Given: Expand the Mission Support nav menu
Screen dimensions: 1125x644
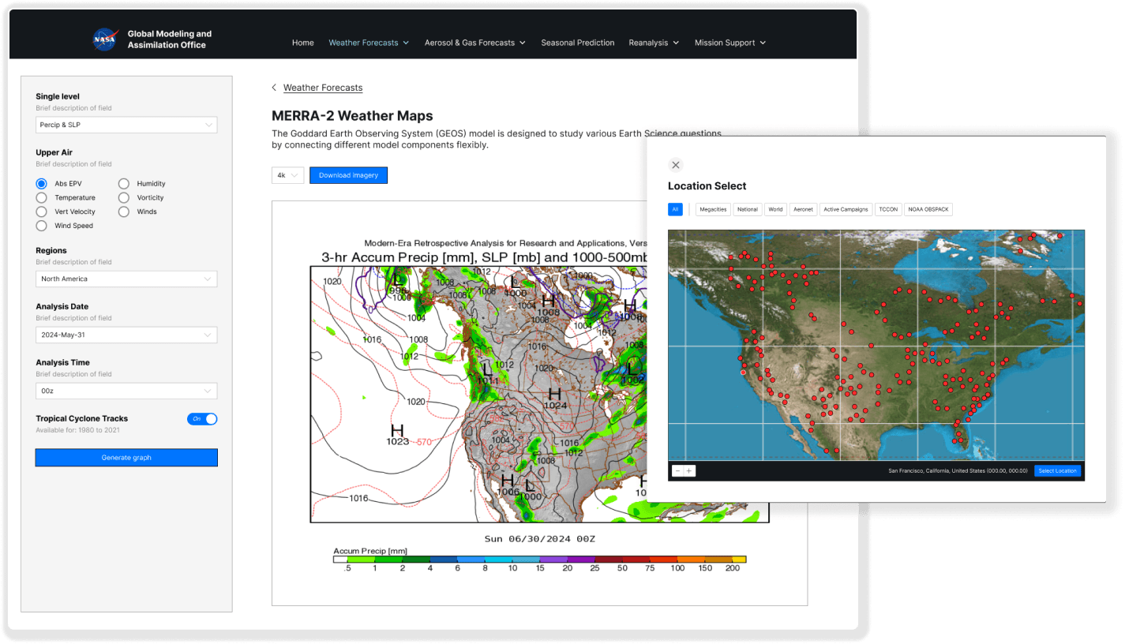Looking at the screenshot, I should 730,43.
